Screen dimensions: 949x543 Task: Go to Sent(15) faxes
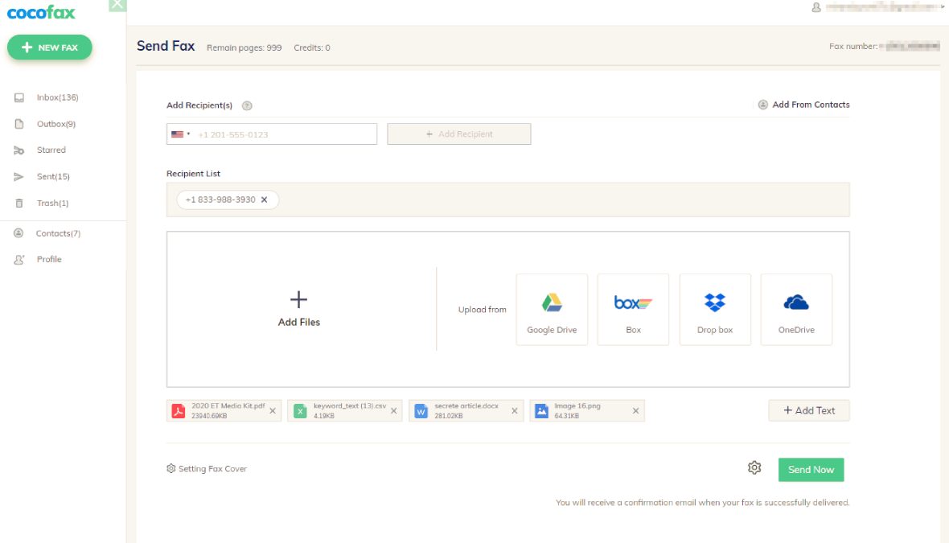tap(53, 177)
